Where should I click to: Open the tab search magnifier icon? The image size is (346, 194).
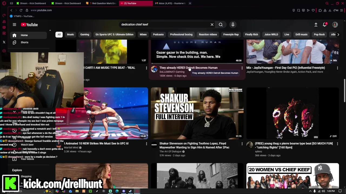tap(327, 3)
